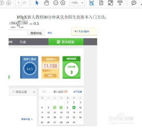Open the 任务小蓝本 Lv:5 card
Screen dimensions: 142x128
tap(29, 67)
